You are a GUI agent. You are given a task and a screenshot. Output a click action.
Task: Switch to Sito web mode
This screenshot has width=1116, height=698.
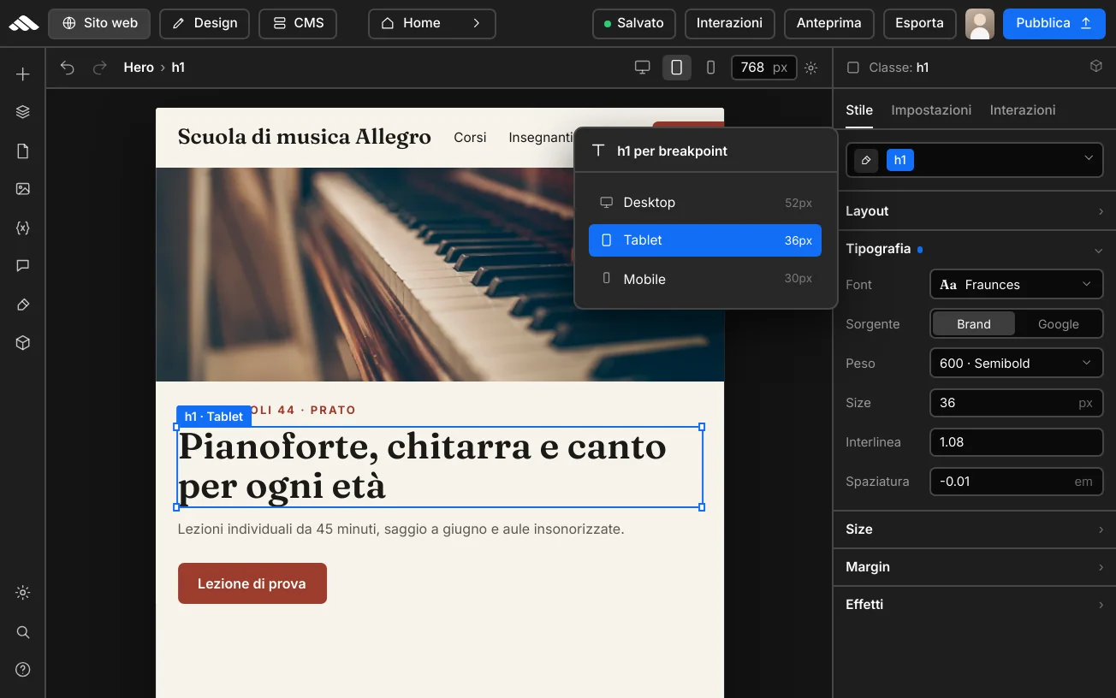tap(99, 23)
